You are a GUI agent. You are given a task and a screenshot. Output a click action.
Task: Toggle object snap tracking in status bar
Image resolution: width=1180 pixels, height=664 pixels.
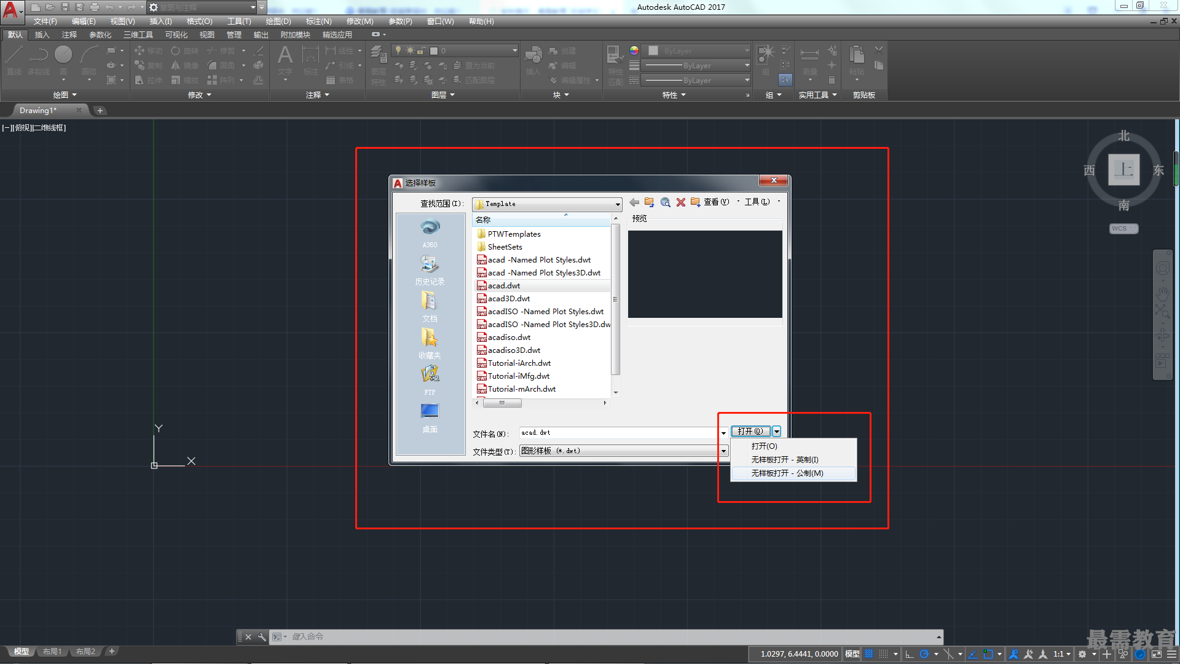pos(973,654)
